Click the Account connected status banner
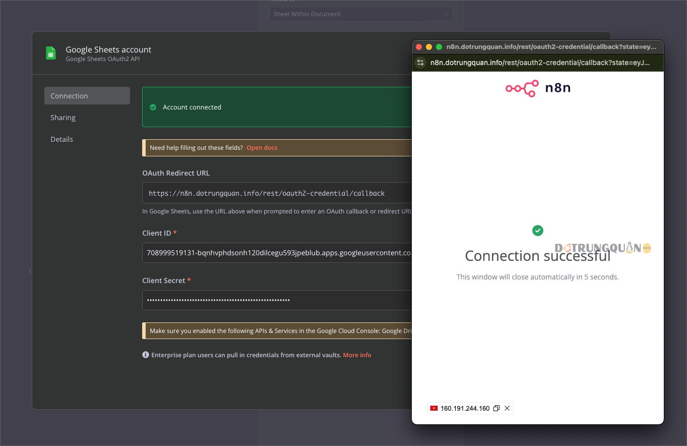This screenshot has height=446, width=687. pos(277,107)
